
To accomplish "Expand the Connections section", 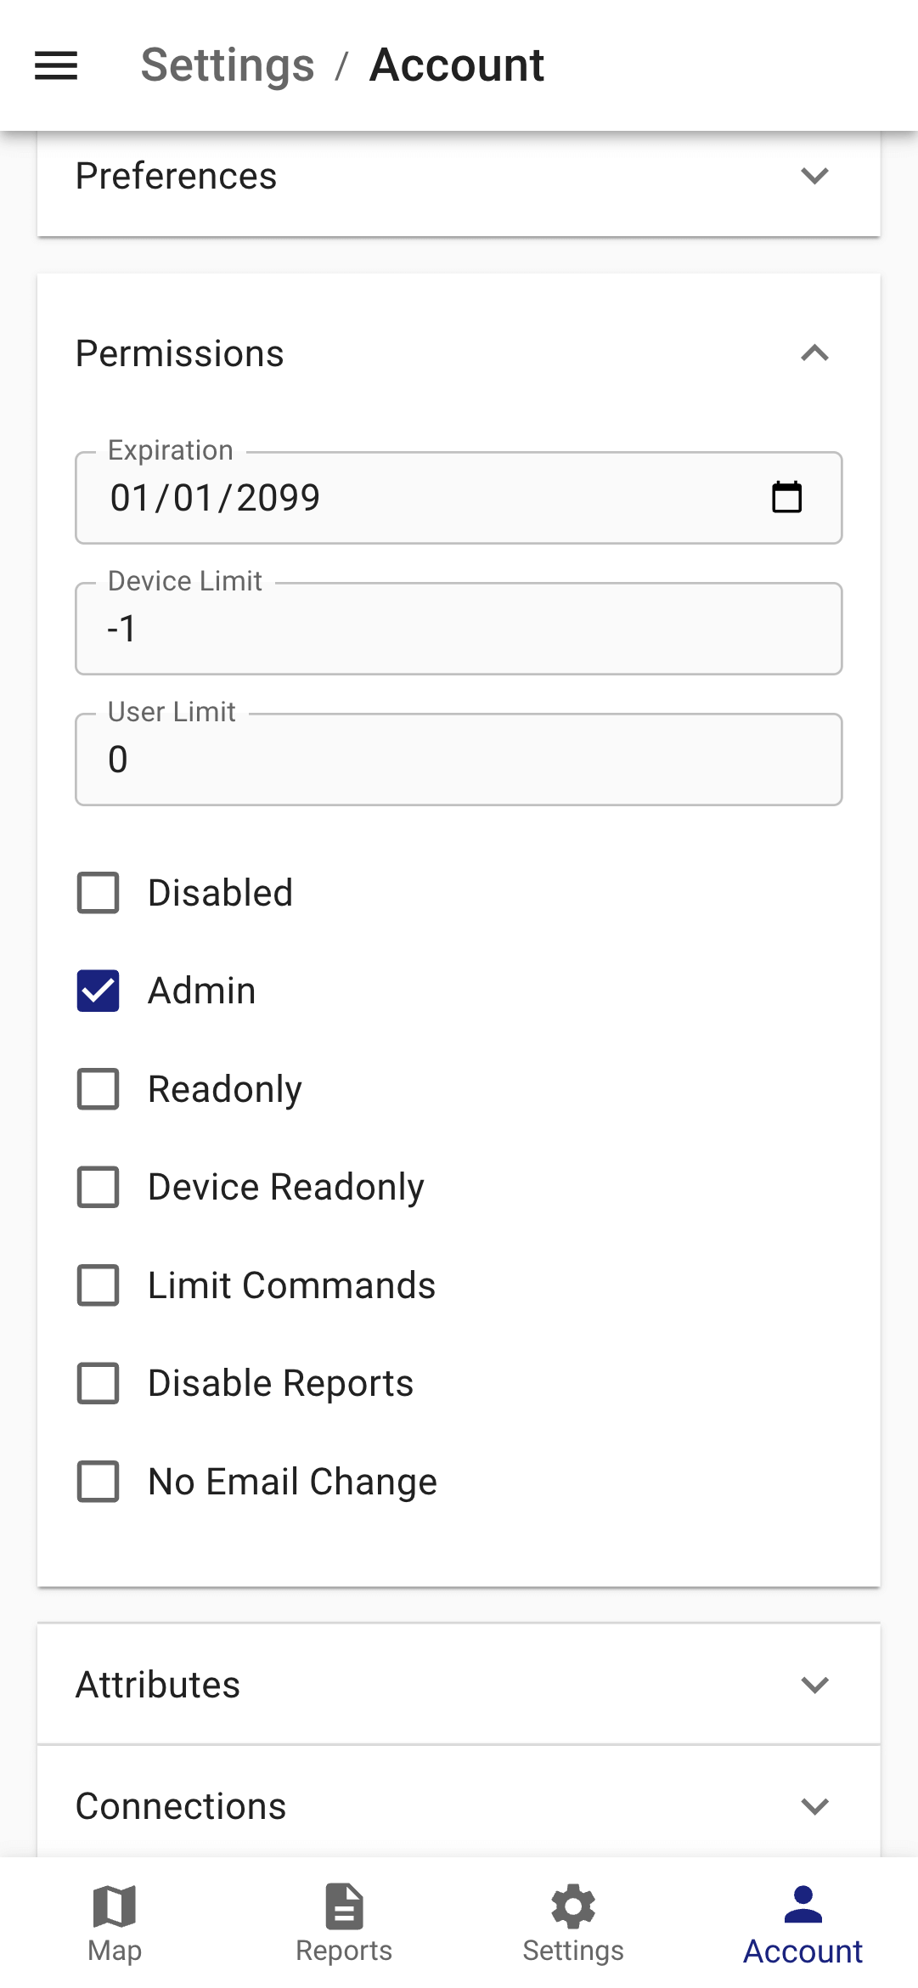I will pos(814,1806).
